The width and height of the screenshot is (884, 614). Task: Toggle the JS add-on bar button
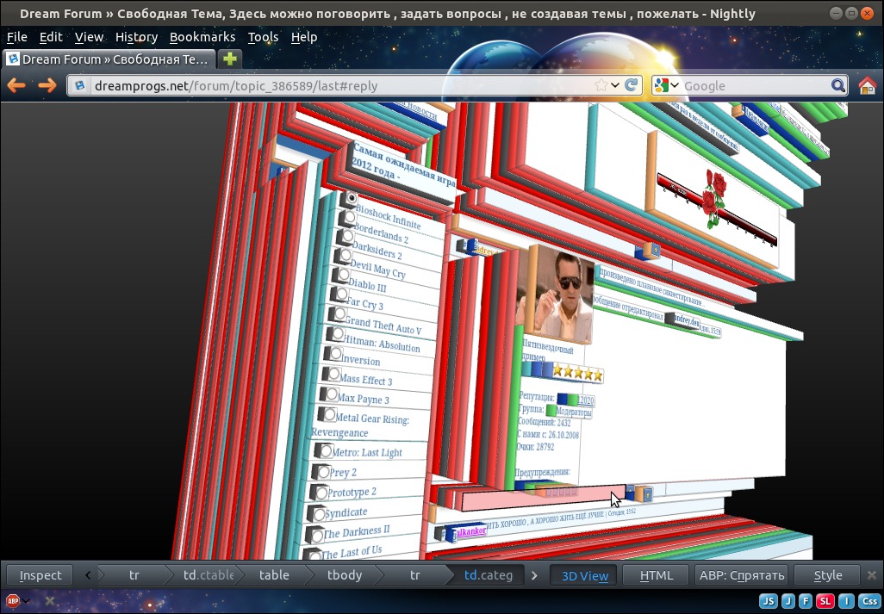click(769, 601)
